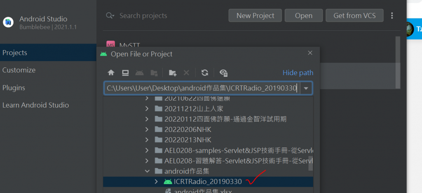Click the Bumblebee | 2021.1.1 version text
The height and width of the screenshot is (193, 422).
click(48, 27)
